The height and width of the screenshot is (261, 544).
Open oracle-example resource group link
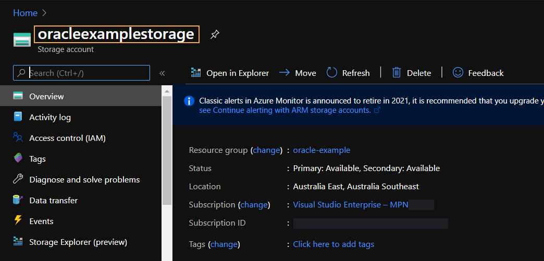tap(322, 150)
